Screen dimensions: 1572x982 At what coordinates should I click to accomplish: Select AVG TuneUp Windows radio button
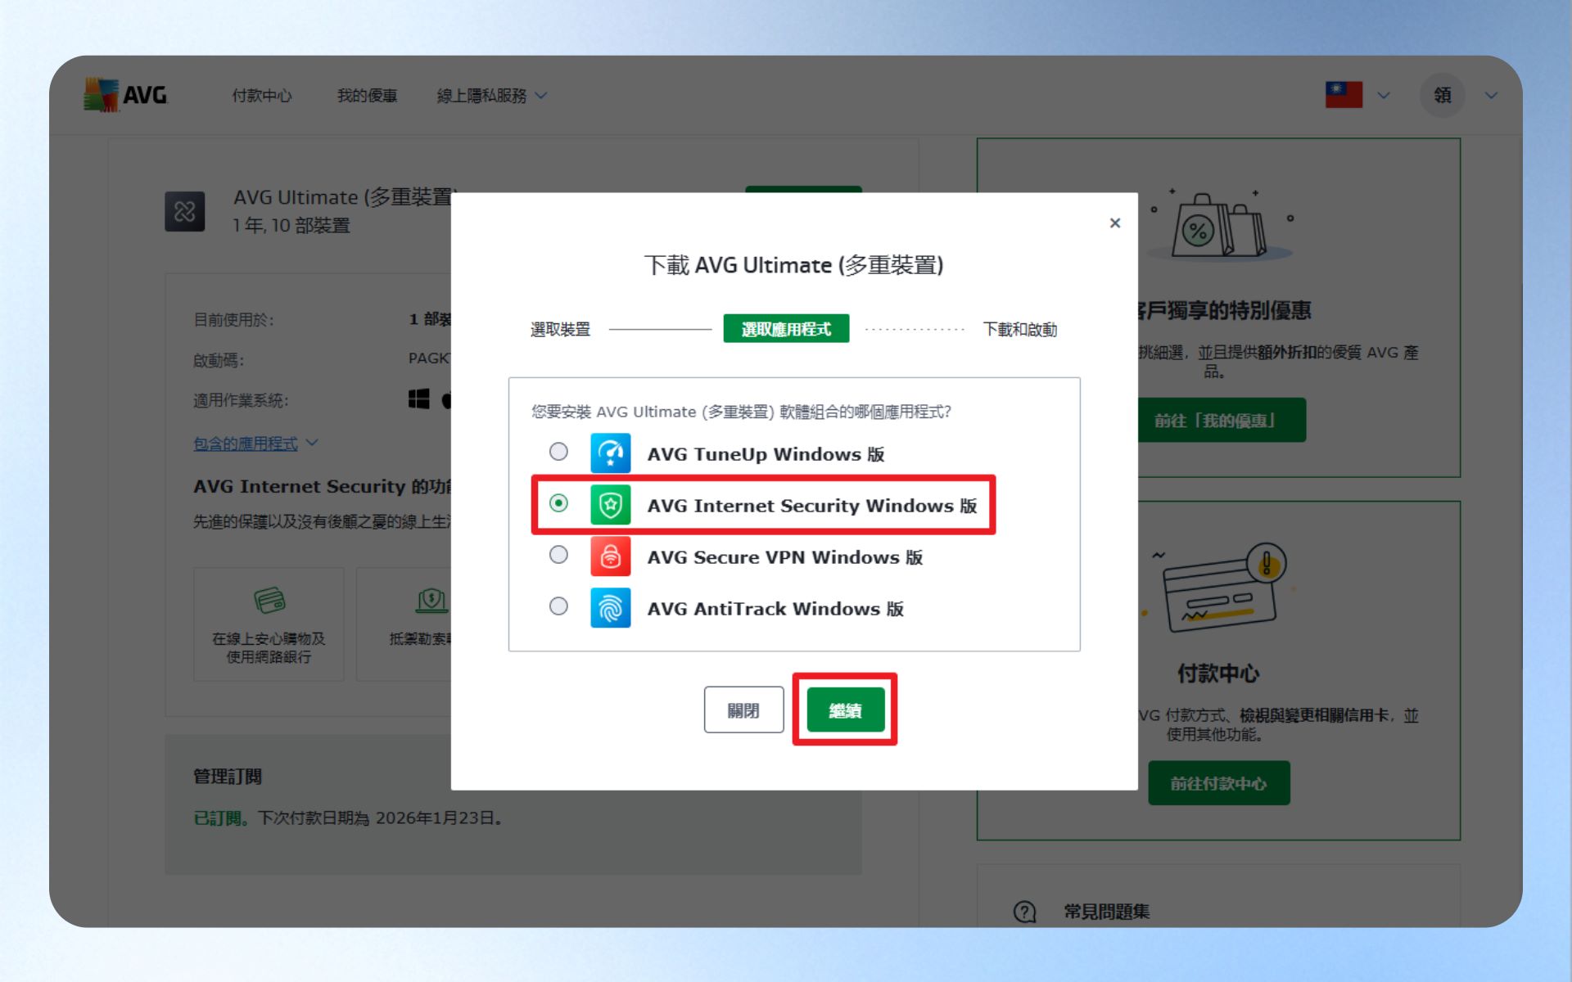tap(558, 452)
